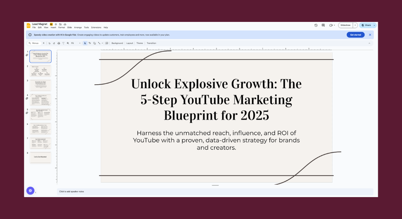Click the move to folder icon

pos(60,24)
